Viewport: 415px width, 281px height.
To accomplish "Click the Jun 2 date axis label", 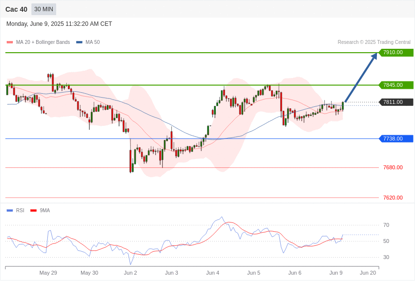I will (x=130, y=273).
